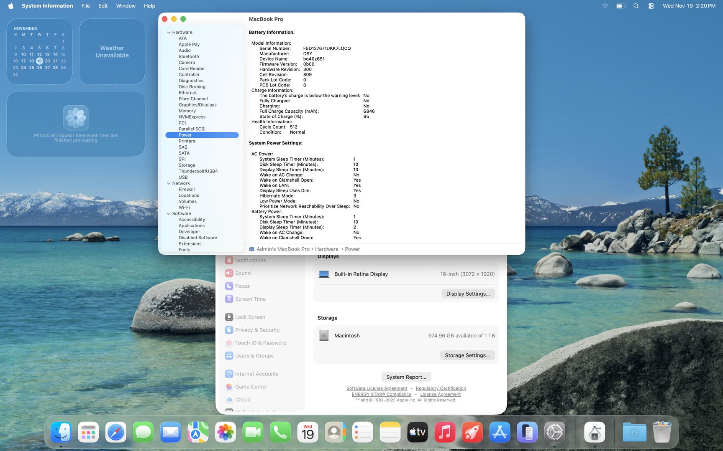
Task: Click the Privacy & Security hand icon
Action: click(229, 330)
